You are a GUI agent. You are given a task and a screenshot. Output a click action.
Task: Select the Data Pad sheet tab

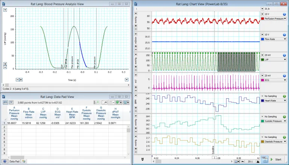tap(15, 161)
